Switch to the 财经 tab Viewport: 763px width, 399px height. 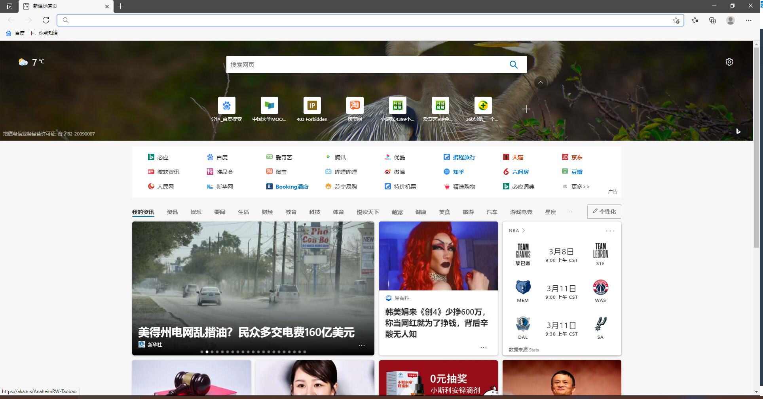(x=267, y=212)
